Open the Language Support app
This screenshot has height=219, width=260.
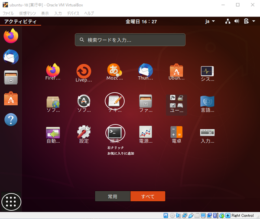coord(207,104)
